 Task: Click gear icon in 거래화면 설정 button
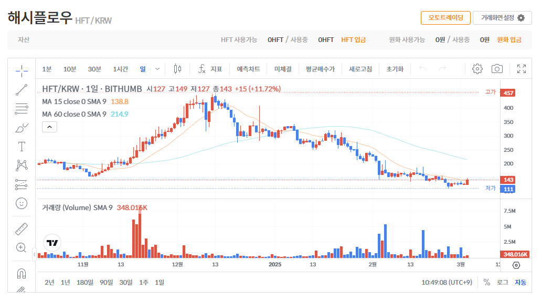[521, 18]
